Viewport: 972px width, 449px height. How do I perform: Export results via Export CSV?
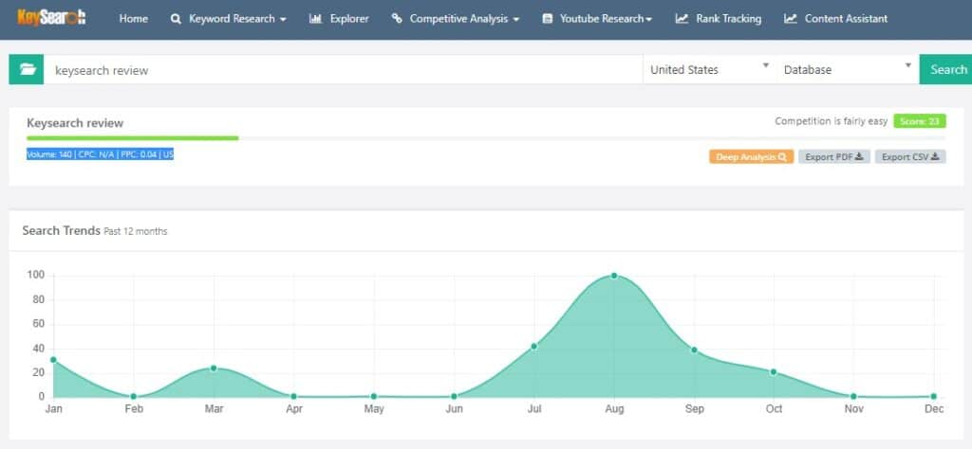[910, 157]
